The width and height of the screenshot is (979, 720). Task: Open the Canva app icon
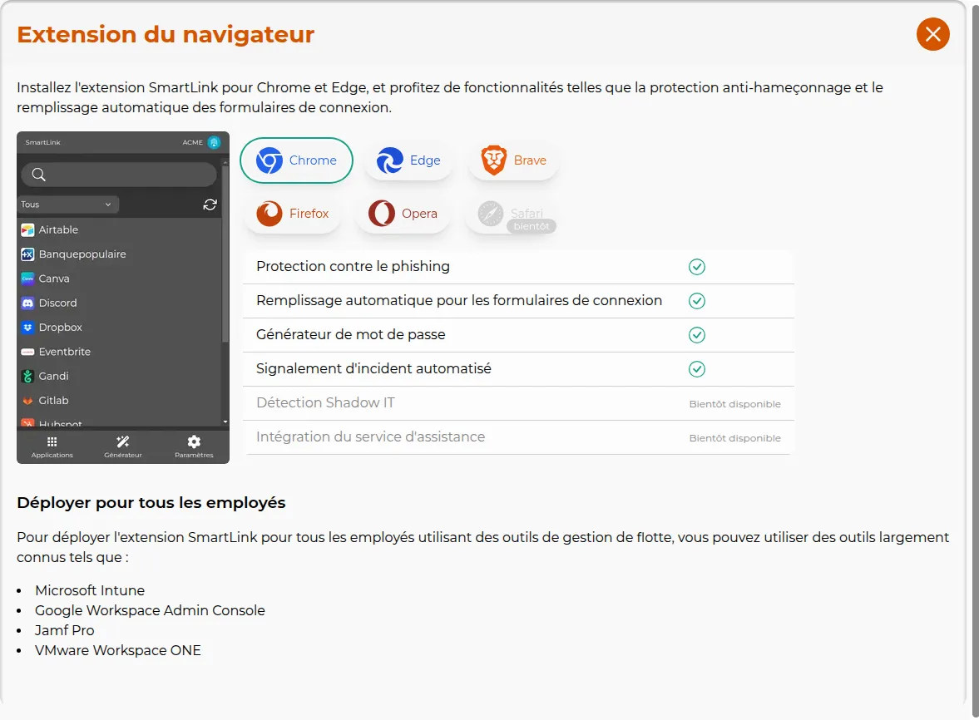click(x=28, y=278)
